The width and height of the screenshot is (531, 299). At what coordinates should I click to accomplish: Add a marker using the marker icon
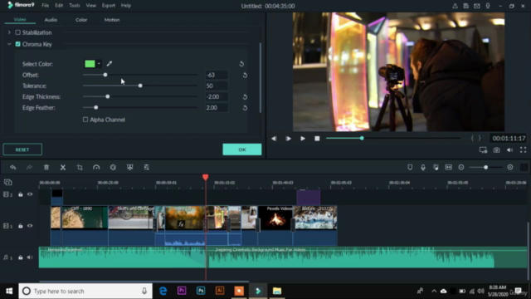click(x=410, y=167)
